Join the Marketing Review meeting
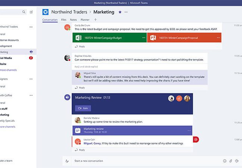 coord(83,108)
